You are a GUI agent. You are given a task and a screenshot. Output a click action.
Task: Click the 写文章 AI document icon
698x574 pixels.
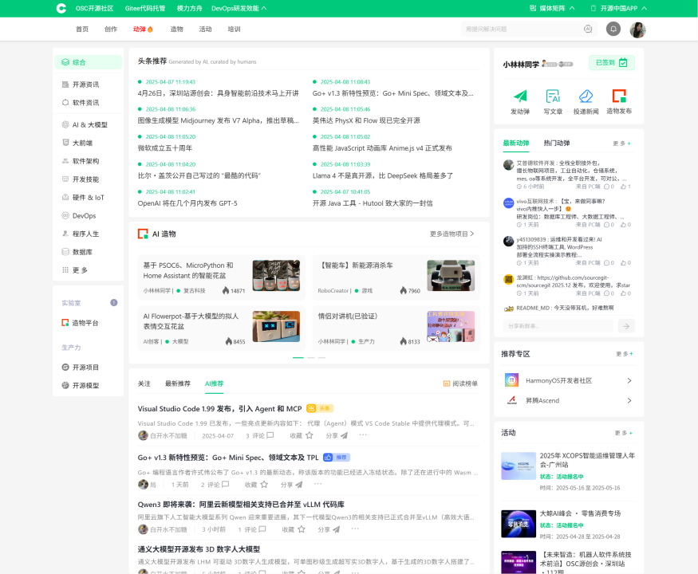(x=553, y=96)
